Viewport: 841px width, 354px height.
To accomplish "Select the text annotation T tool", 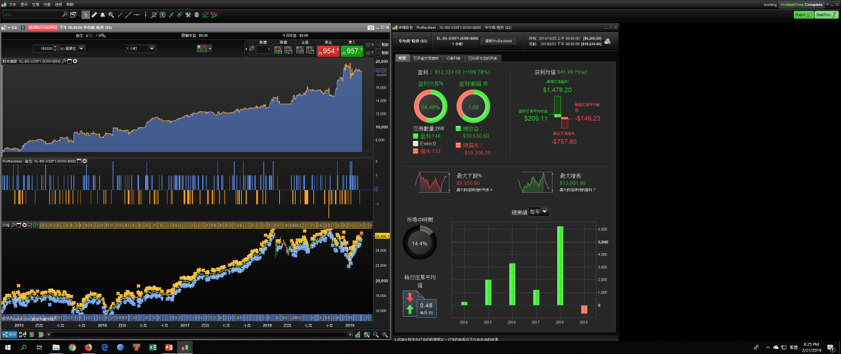I will pyautogui.click(x=162, y=14).
